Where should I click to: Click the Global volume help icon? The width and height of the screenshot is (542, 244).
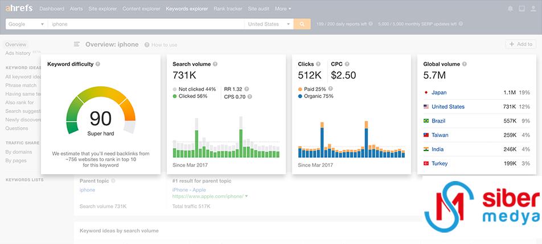click(x=464, y=64)
